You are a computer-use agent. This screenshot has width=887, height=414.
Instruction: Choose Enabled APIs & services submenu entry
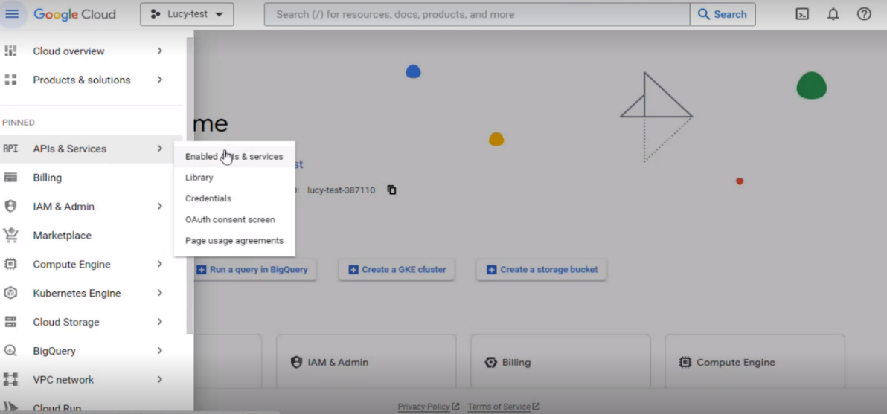tap(234, 156)
